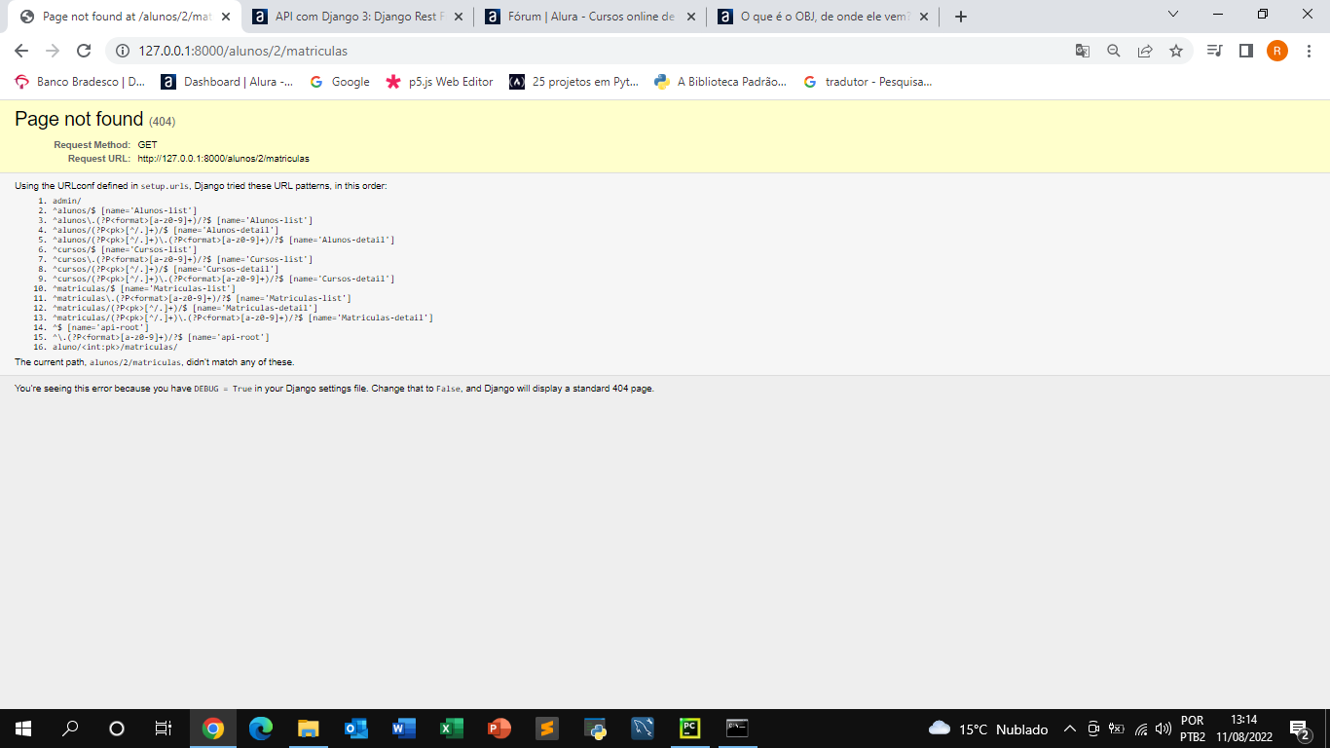Go back to the previous page
Viewport: 1330px width, 748px height.
tap(21, 51)
